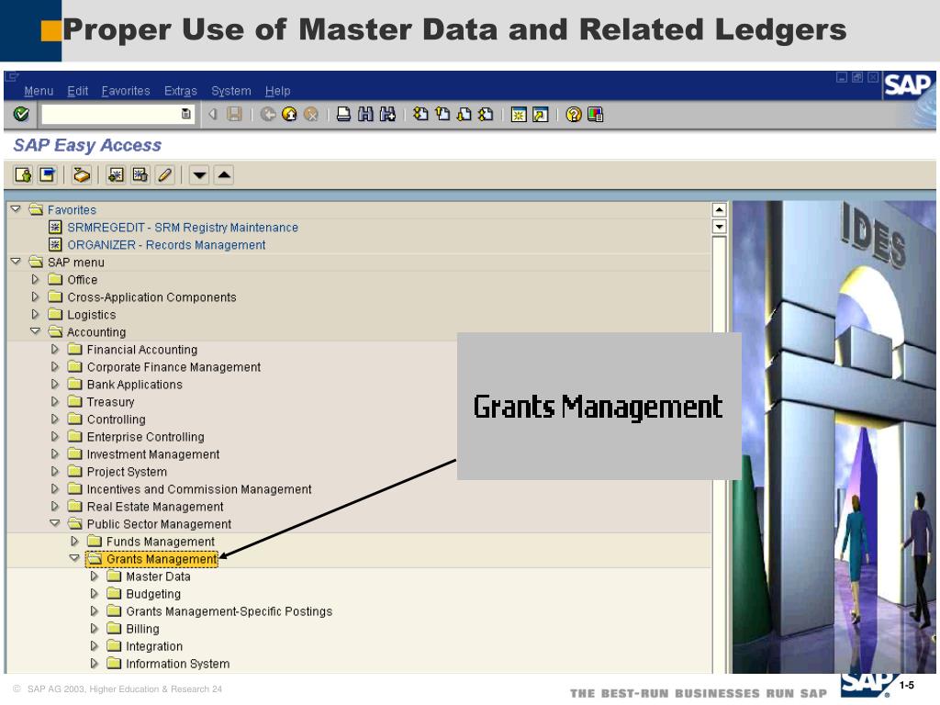The height and width of the screenshot is (705, 940).
Task: Open the Favorites menu in the menu bar
Action: pos(125,91)
